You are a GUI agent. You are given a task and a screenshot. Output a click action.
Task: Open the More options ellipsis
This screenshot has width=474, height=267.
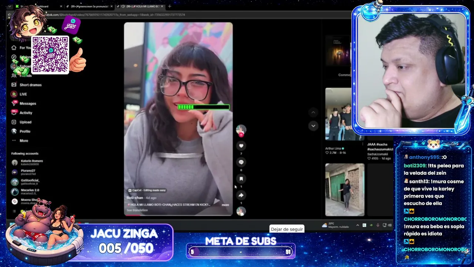click(14, 141)
